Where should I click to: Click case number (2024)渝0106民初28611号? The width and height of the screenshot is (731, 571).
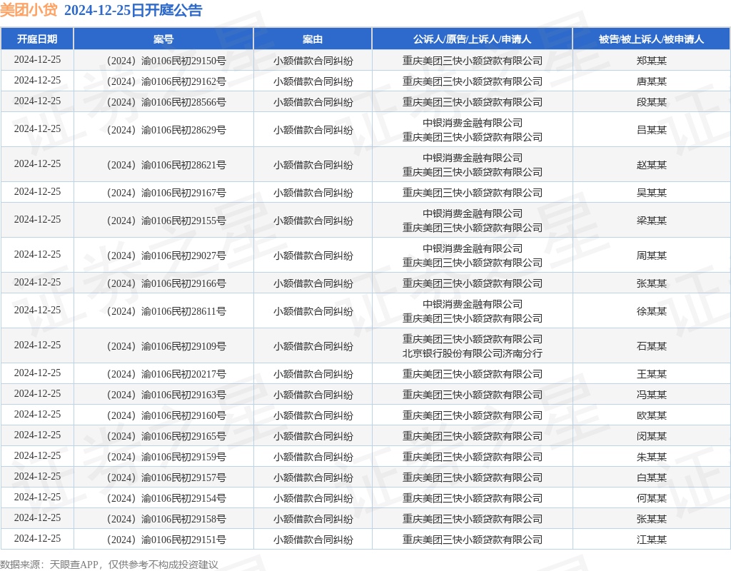point(166,311)
